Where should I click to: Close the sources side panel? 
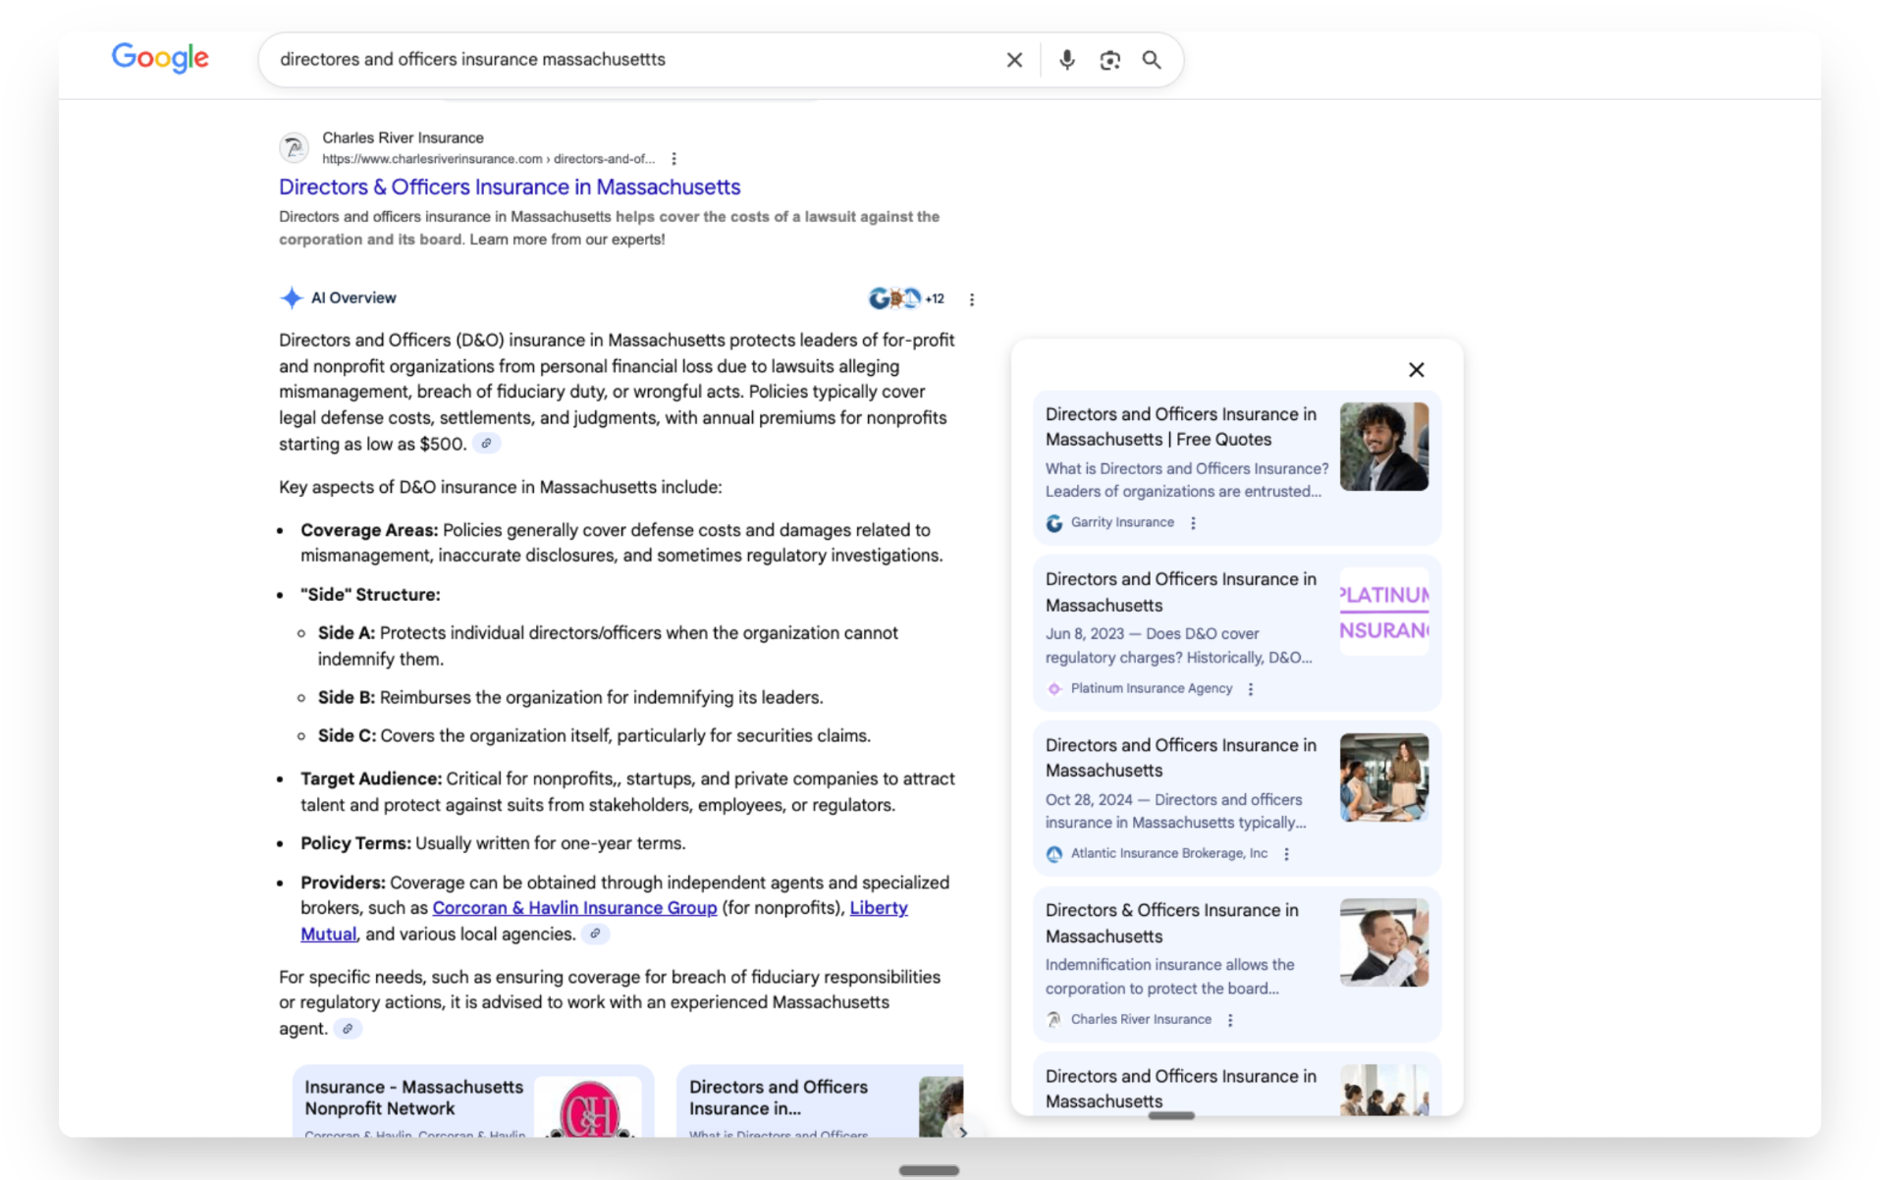point(1416,370)
